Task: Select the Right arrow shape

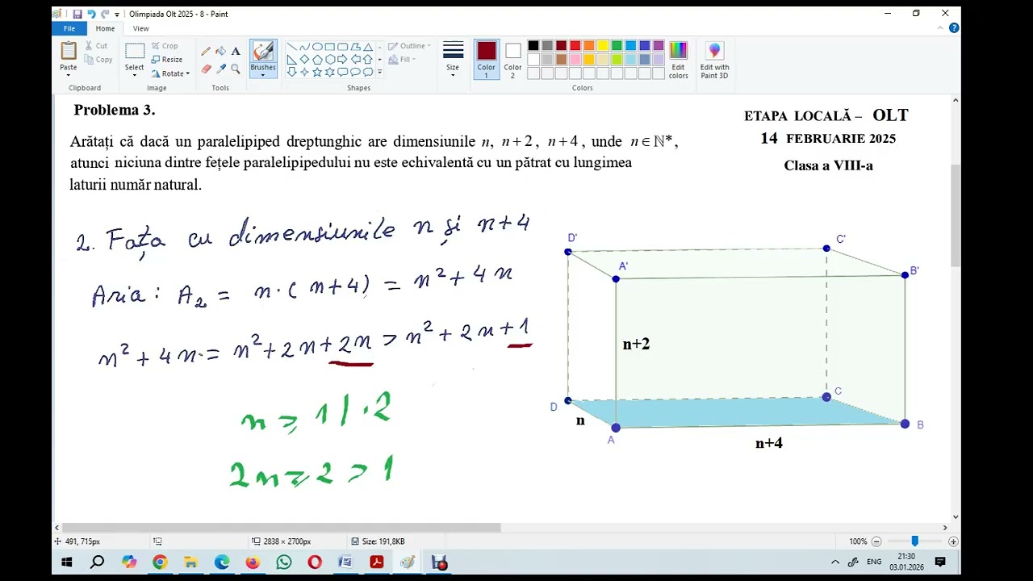Action: [x=342, y=60]
